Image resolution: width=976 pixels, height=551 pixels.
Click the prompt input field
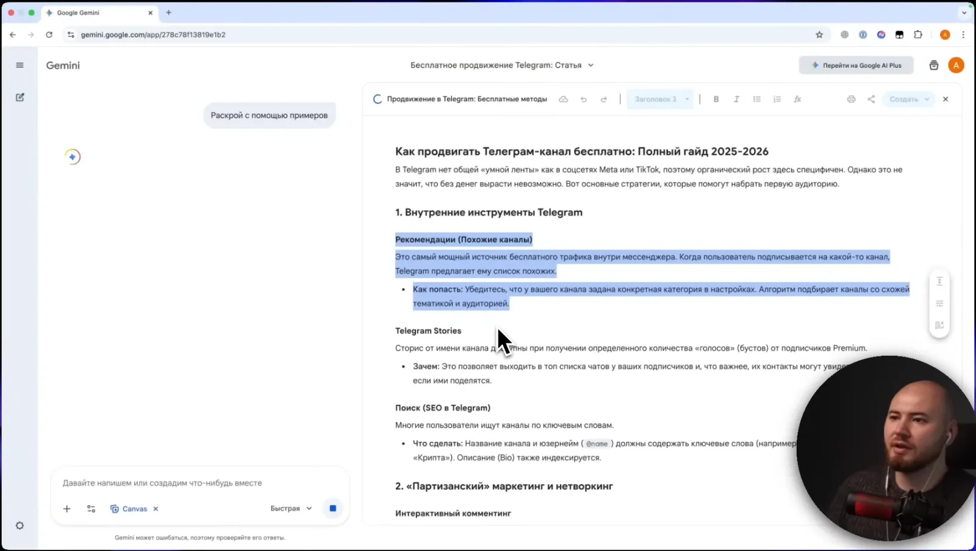coord(200,483)
